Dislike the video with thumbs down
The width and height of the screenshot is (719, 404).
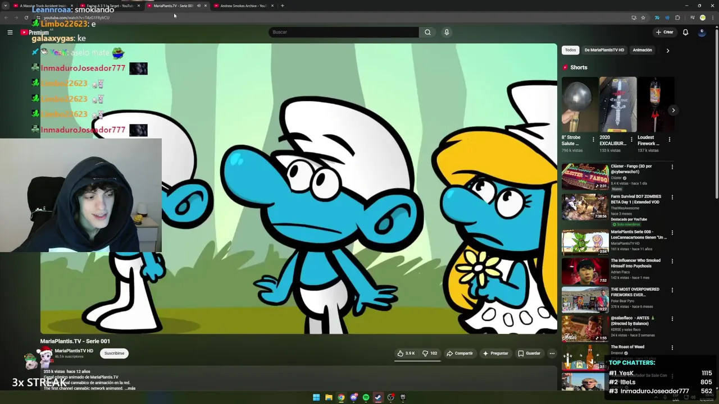430,353
